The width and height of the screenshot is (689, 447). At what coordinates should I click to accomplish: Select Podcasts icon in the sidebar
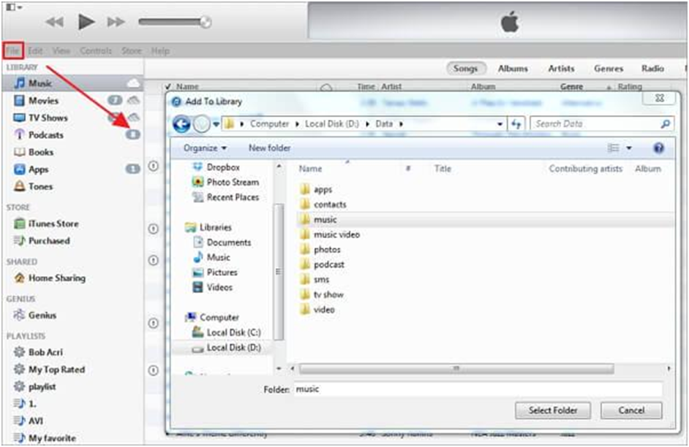tap(19, 134)
